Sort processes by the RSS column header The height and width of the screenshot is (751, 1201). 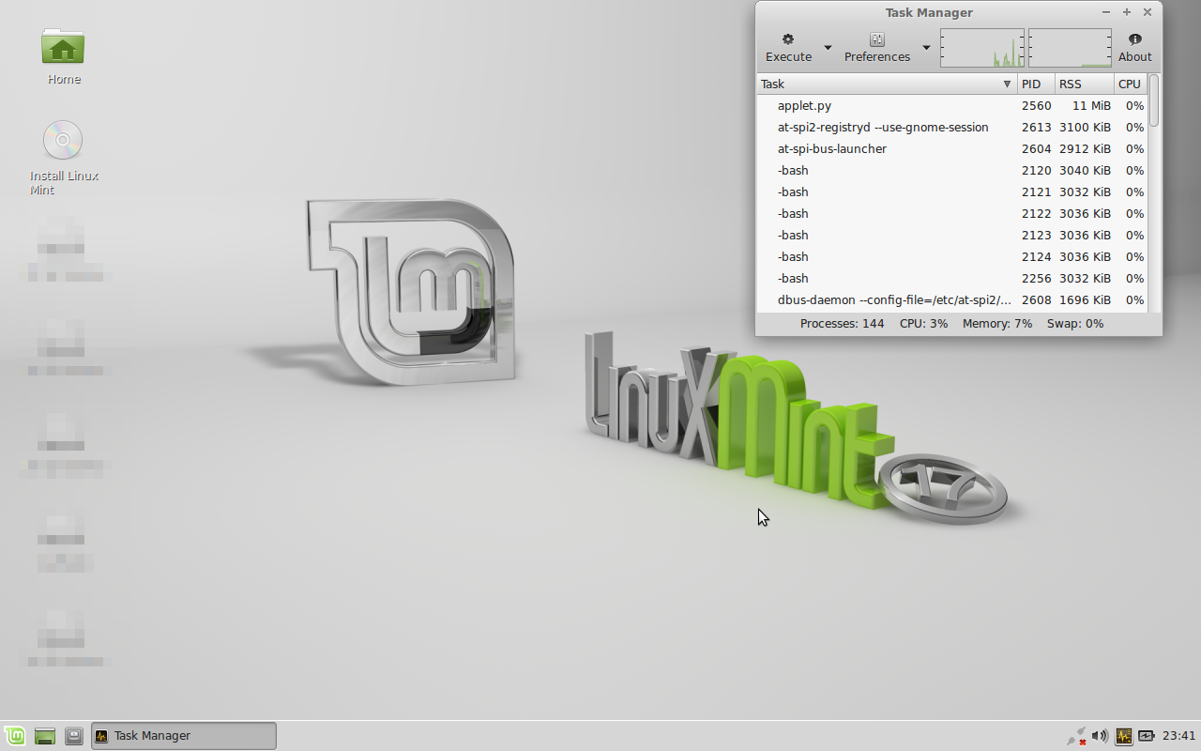[x=1085, y=84]
